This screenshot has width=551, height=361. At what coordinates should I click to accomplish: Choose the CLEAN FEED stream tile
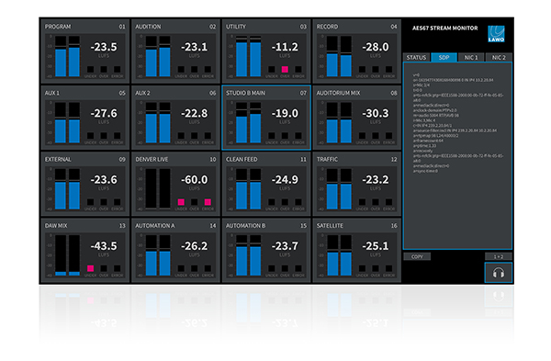coord(266,184)
